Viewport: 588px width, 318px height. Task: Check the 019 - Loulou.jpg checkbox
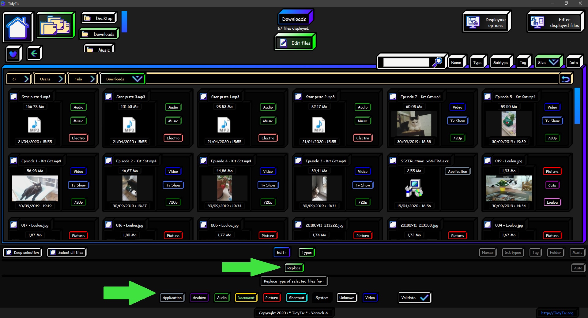click(x=488, y=161)
